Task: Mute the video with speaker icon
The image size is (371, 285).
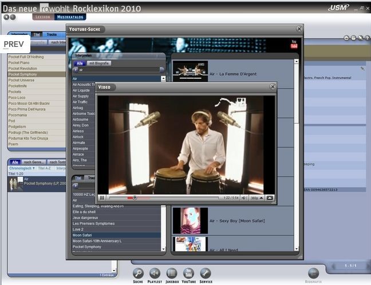Action: (244, 198)
